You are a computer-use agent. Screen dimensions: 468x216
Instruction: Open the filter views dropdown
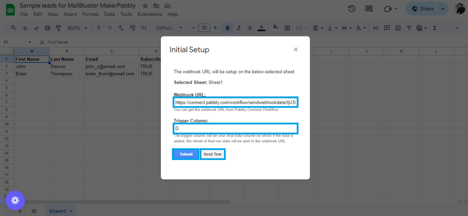click(x=421, y=28)
